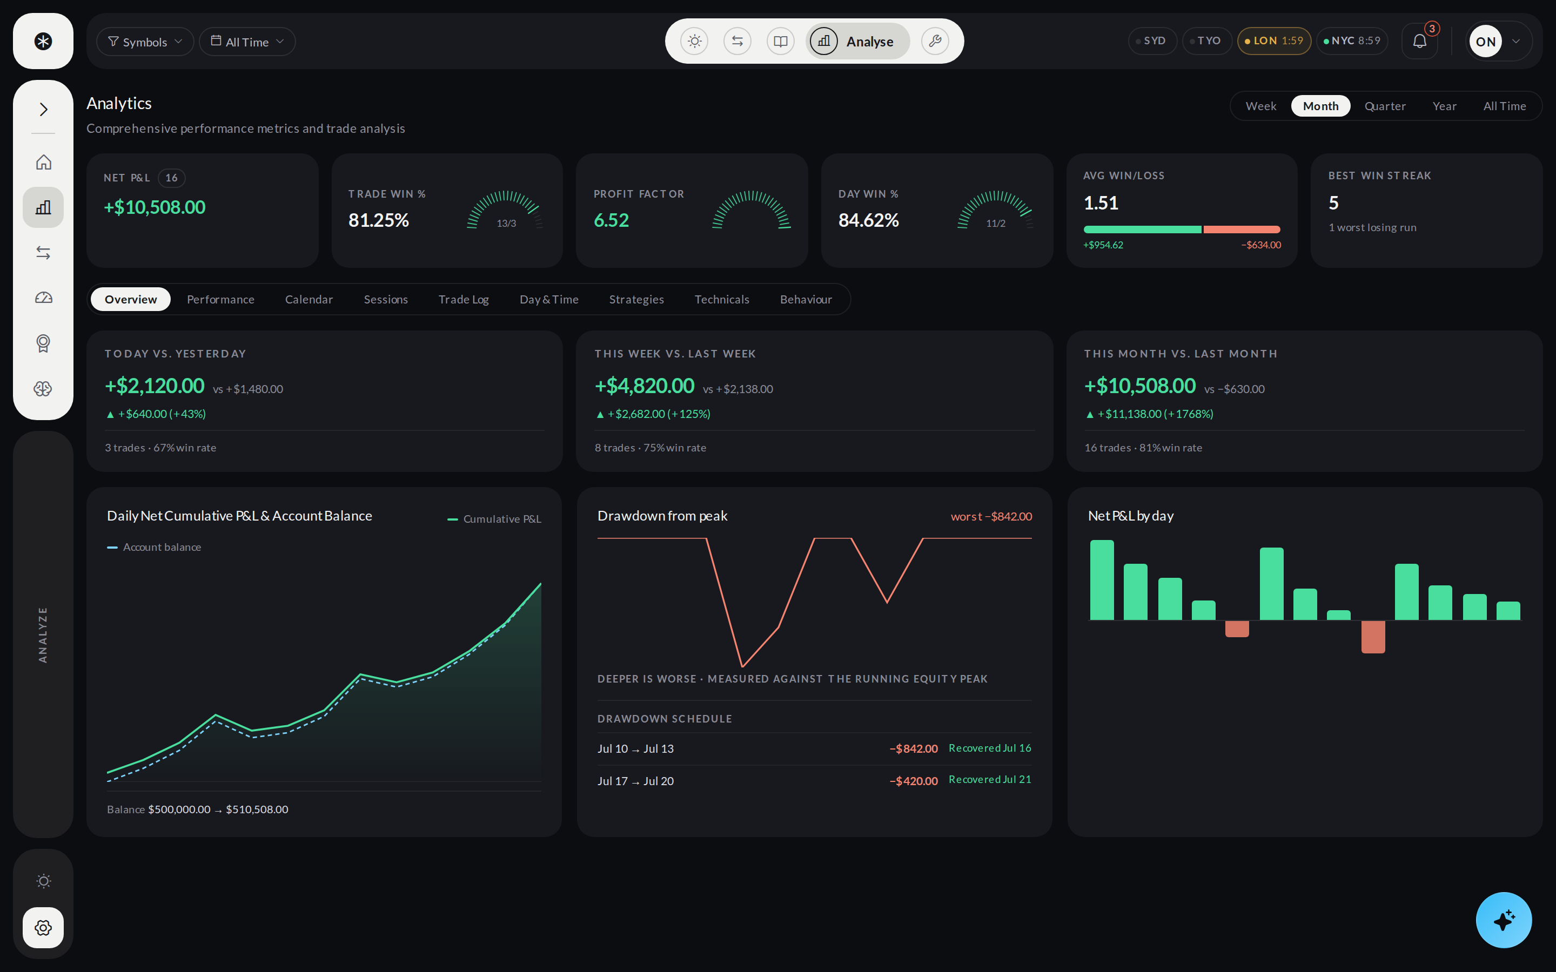Image resolution: width=1556 pixels, height=972 pixels.
Task: Open the settings gear icon
Action: (x=43, y=927)
